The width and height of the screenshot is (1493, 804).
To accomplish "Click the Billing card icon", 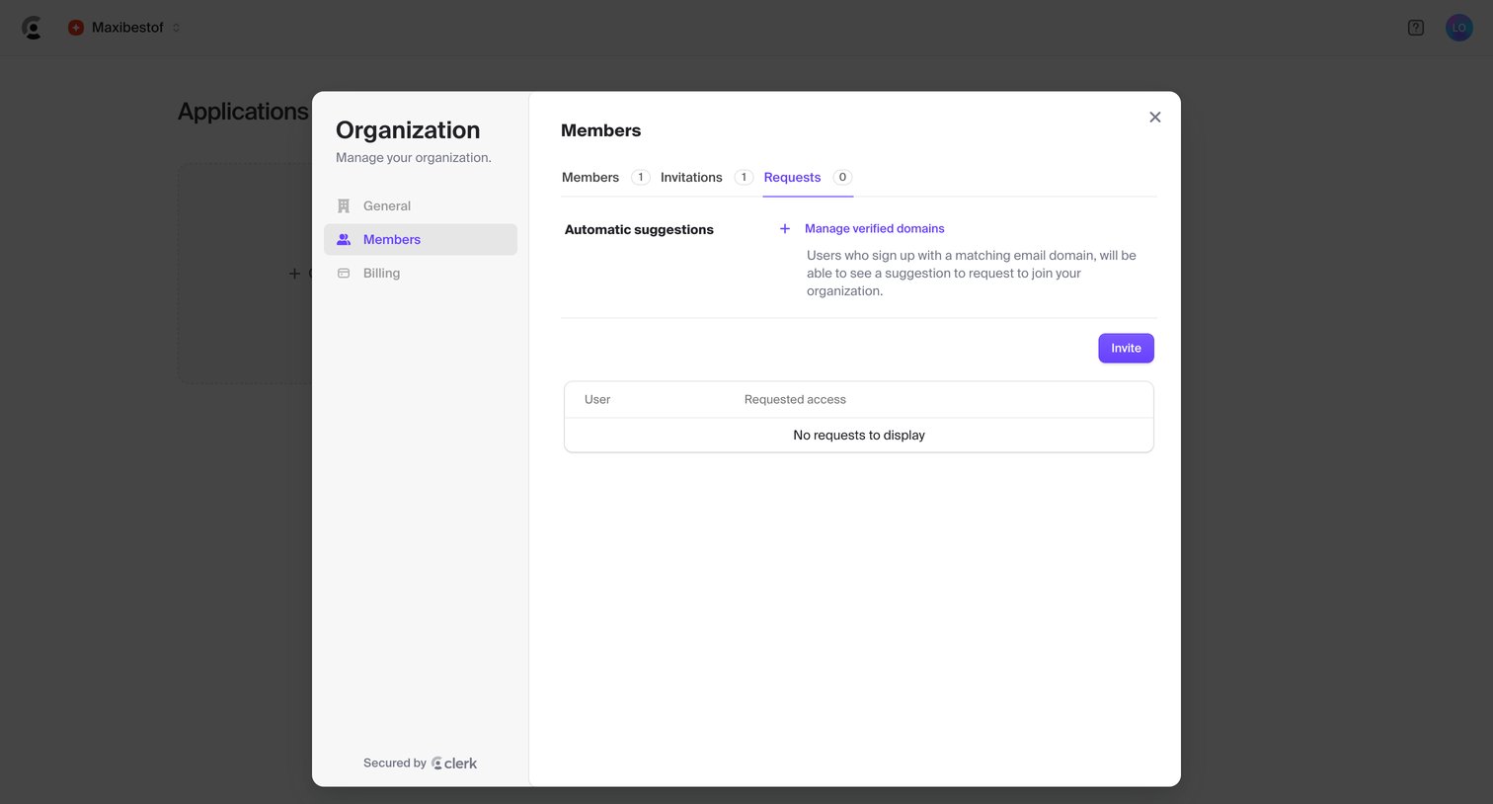I will pyautogui.click(x=344, y=274).
